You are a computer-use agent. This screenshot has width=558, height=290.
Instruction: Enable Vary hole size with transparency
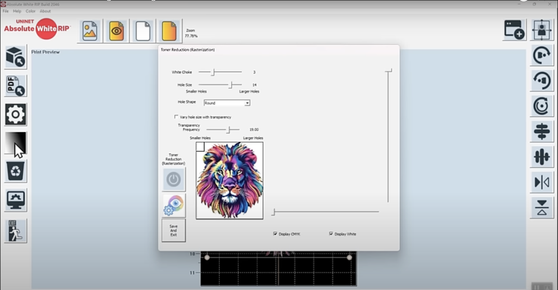click(176, 116)
